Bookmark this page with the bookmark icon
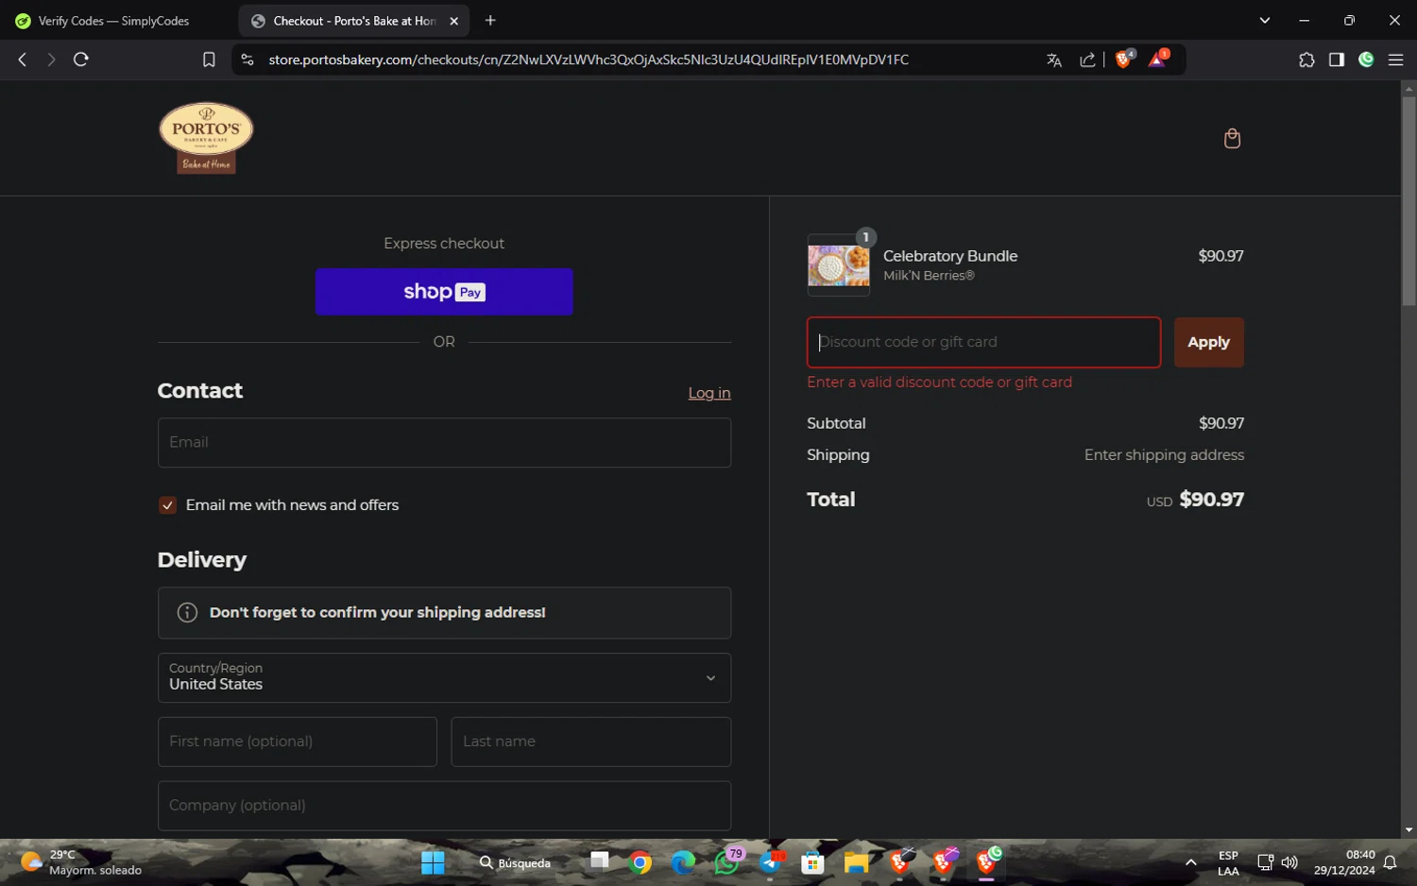The image size is (1417, 886). 209,60
